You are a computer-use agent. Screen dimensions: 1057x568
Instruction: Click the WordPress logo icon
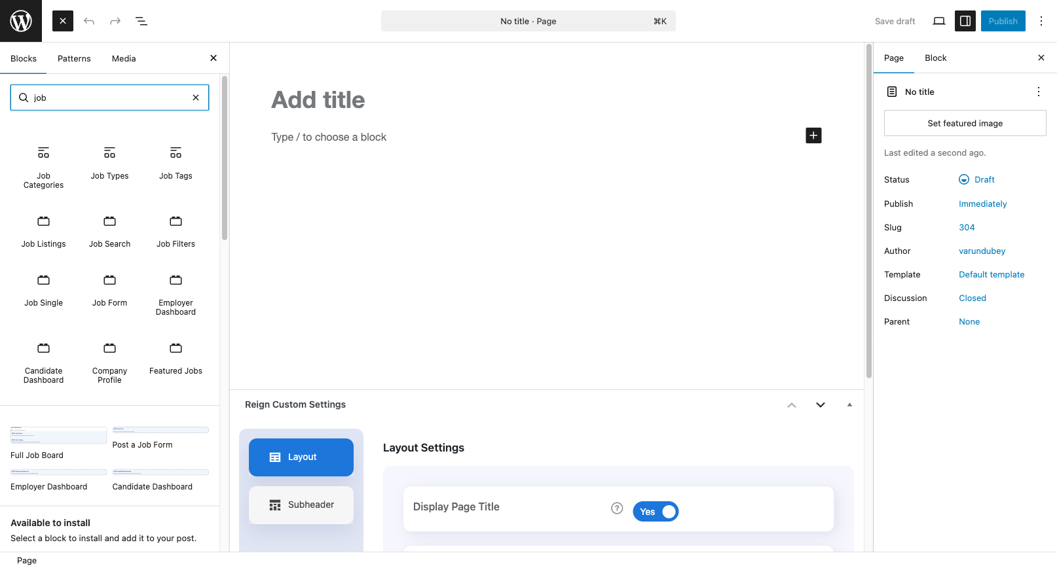point(21,21)
